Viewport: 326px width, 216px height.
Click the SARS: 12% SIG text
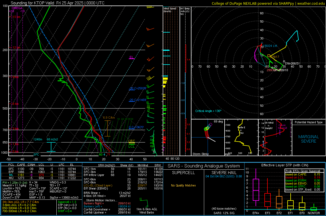tap(224, 213)
